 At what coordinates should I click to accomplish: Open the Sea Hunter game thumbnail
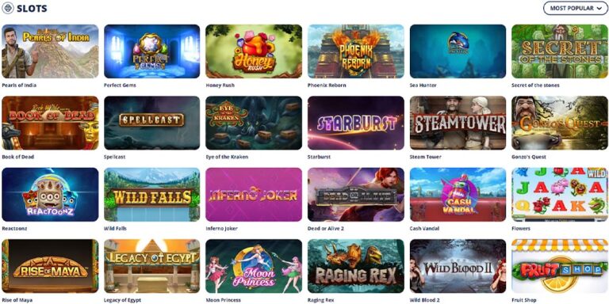tap(458, 51)
